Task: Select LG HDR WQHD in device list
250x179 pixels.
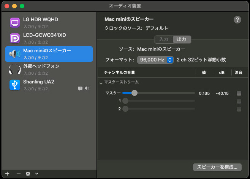Action: pos(49,23)
